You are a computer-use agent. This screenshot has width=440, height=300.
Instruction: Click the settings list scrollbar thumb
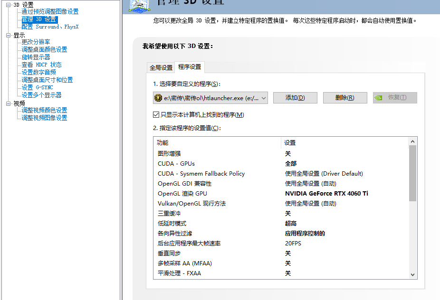point(412,173)
